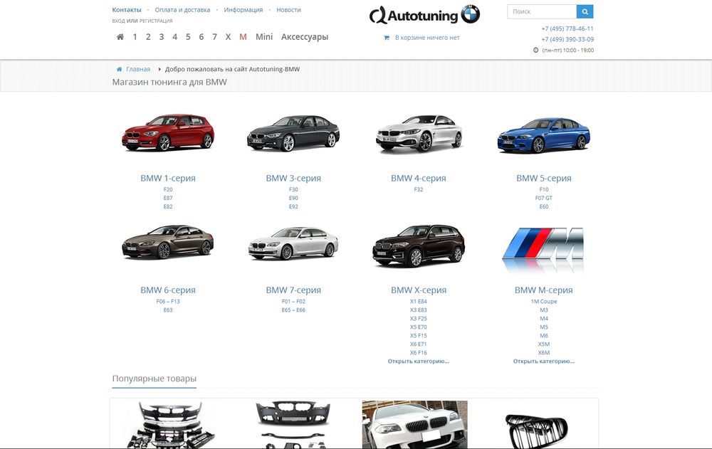Open the Mini navigation item
This screenshot has height=449, width=712.
(264, 37)
